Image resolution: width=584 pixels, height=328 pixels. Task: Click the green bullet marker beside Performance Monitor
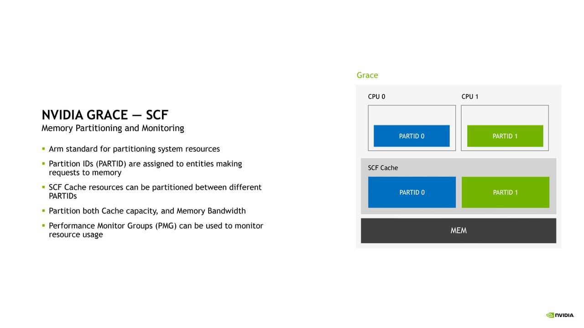[43, 225]
